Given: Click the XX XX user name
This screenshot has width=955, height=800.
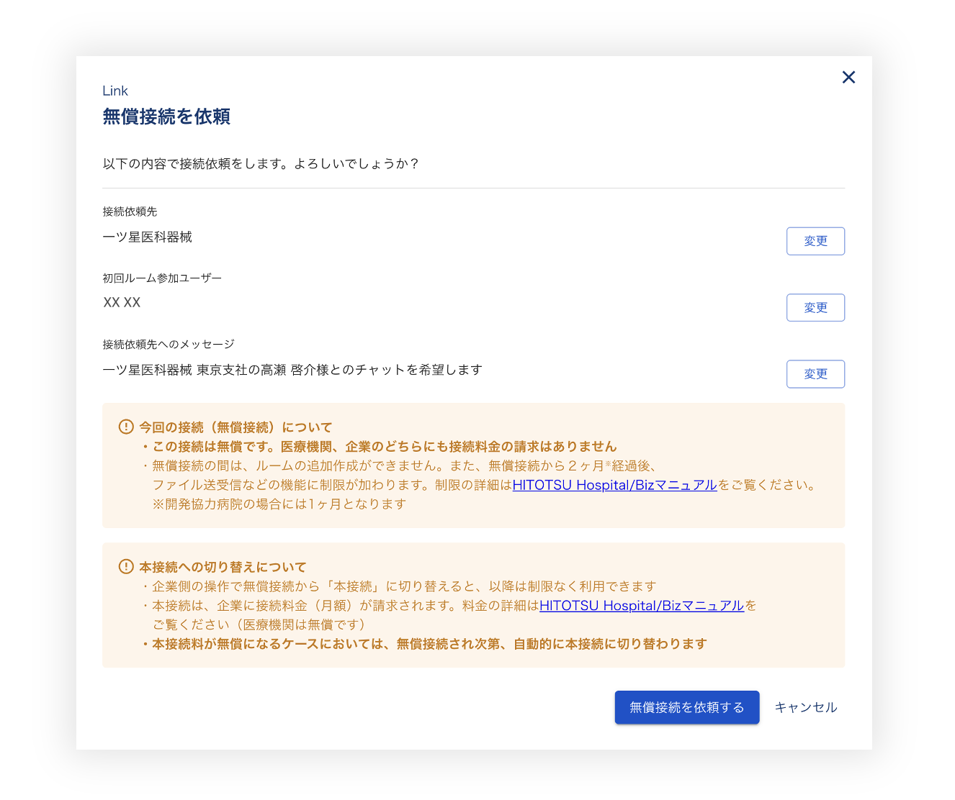Looking at the screenshot, I should coord(122,303).
